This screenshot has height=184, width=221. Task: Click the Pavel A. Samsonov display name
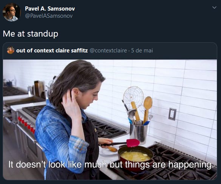[x=50, y=9]
